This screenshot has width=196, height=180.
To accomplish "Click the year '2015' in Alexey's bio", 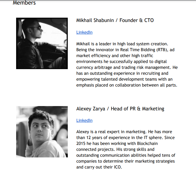I will tap(81, 144).
